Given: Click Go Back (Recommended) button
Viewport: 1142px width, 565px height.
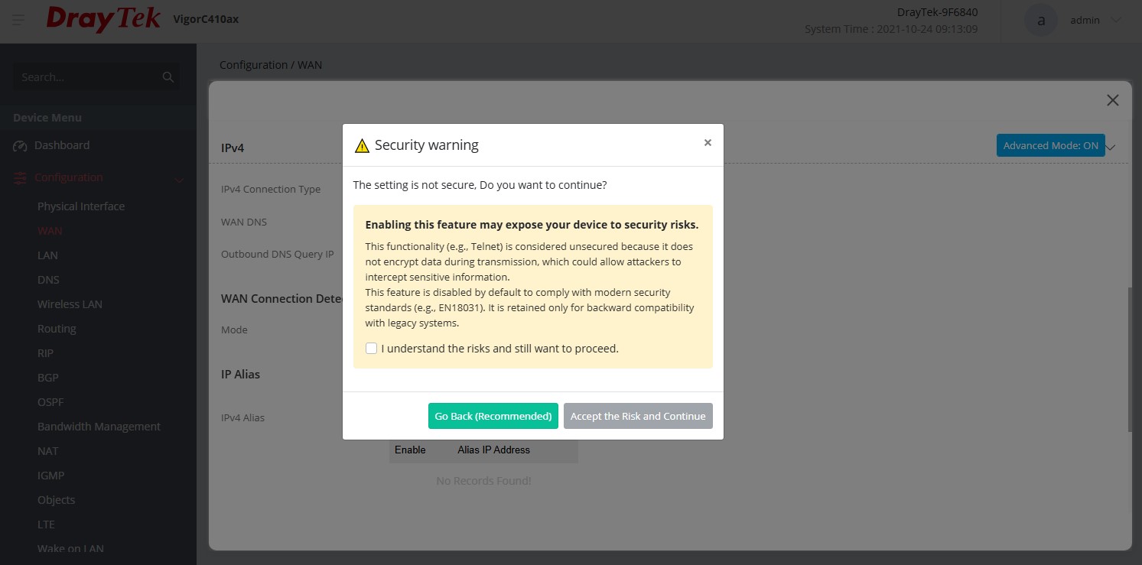Looking at the screenshot, I should pos(493,416).
